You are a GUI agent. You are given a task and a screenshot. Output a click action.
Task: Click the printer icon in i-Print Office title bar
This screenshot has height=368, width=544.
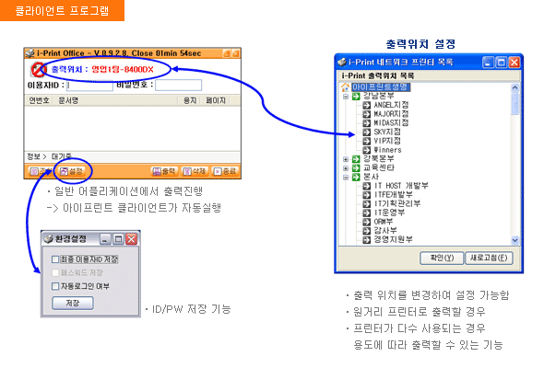pyautogui.click(x=30, y=53)
